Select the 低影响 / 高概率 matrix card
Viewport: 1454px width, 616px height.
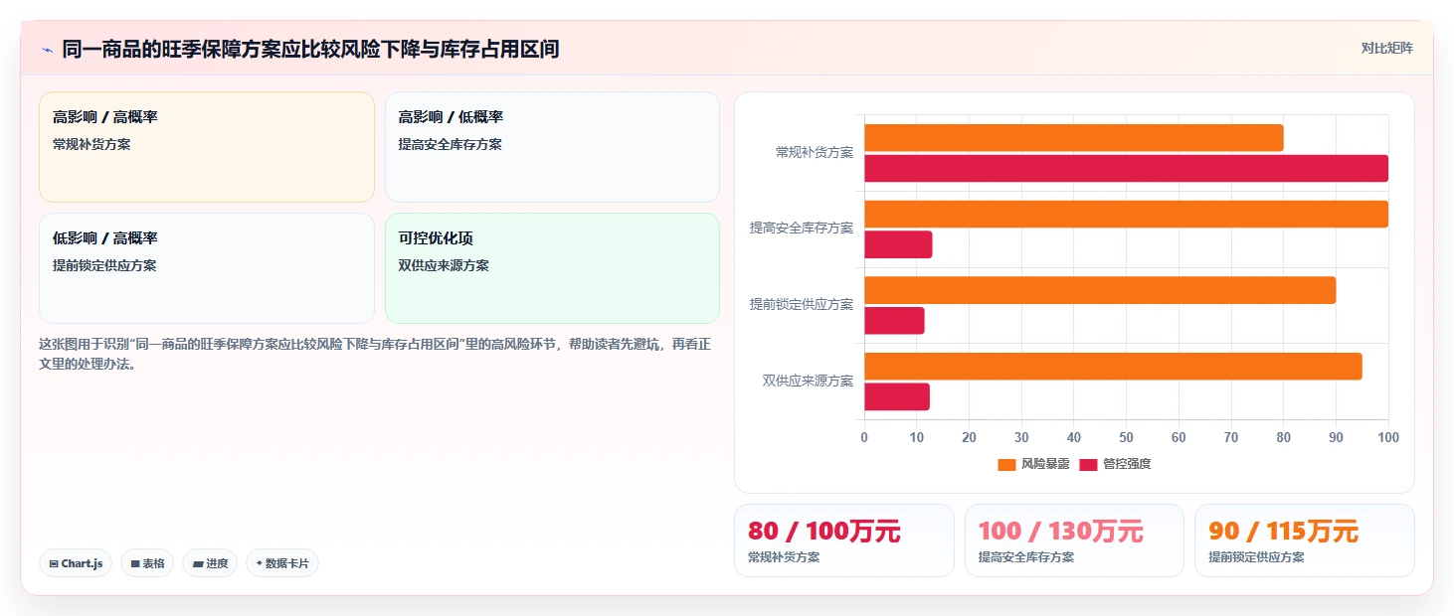point(207,268)
